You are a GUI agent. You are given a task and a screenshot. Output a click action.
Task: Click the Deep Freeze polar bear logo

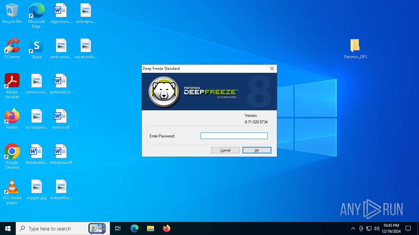(x=164, y=92)
